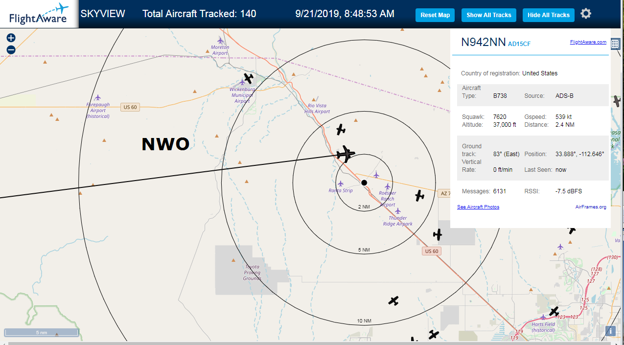
Task: Click the position coordinates value
Action: click(580, 154)
